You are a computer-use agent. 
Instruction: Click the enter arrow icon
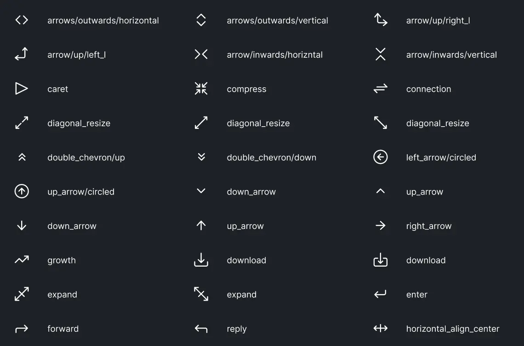point(381,294)
